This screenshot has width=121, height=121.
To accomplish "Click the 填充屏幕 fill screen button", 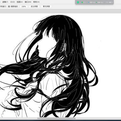I will coord(46,6).
